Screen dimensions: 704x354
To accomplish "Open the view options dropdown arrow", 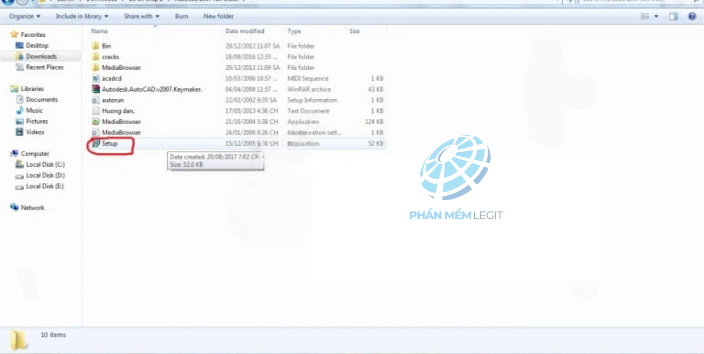I will tap(657, 17).
